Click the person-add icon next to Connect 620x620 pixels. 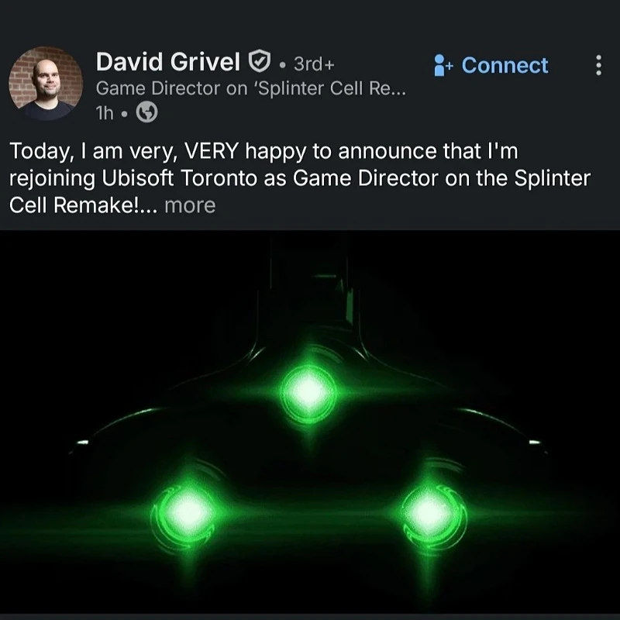tap(442, 66)
